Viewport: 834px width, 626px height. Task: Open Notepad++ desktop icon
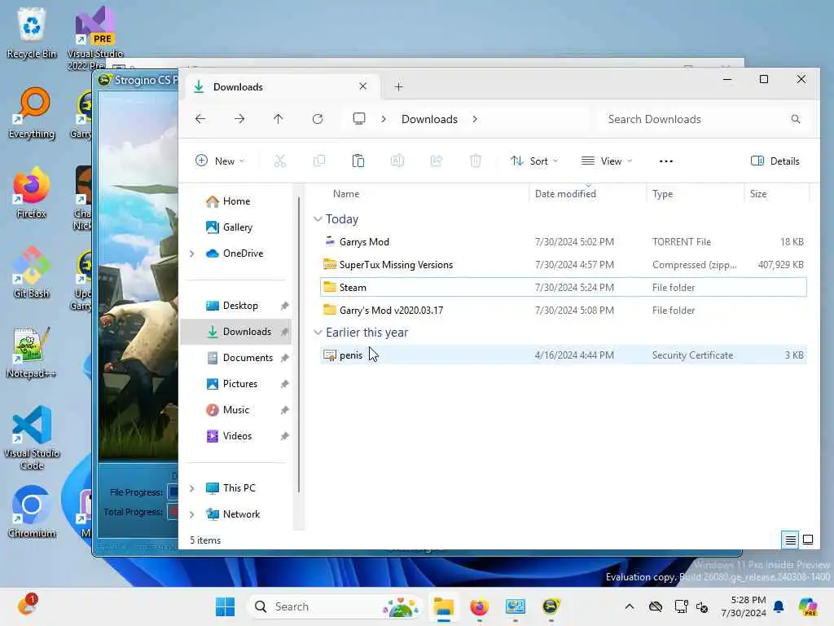(x=32, y=352)
